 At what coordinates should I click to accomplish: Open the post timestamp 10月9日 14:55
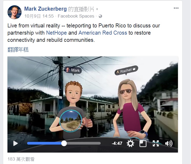(39, 16)
